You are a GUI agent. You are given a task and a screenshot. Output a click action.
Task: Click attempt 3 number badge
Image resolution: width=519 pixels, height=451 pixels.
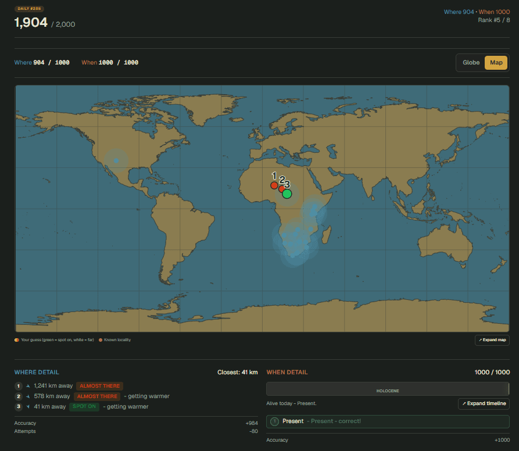(x=19, y=407)
